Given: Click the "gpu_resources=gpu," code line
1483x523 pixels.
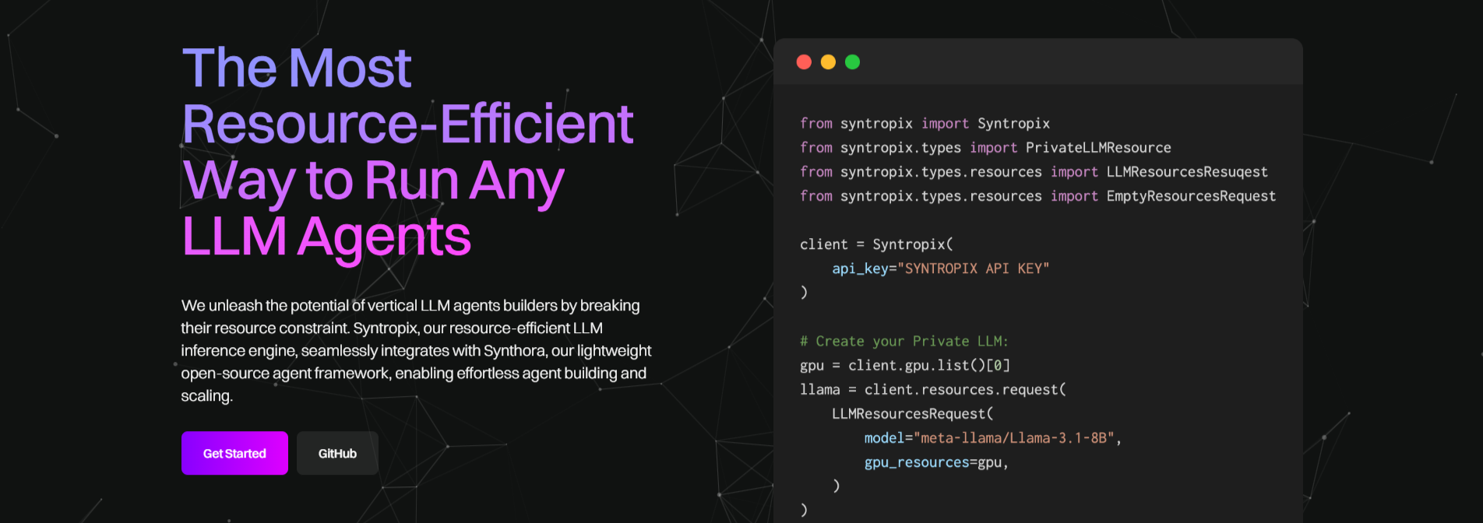Looking at the screenshot, I should coord(936,462).
